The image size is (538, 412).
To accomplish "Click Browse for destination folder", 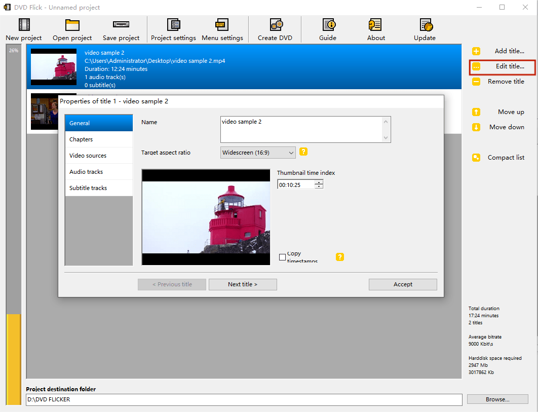I will tap(497, 399).
